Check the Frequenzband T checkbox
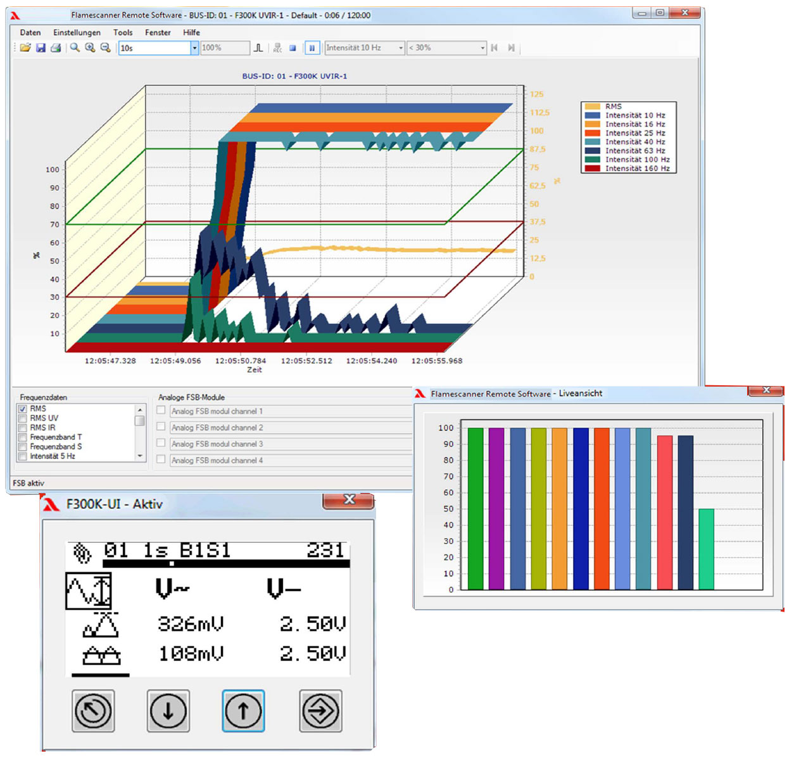The image size is (794, 763). click(x=23, y=438)
